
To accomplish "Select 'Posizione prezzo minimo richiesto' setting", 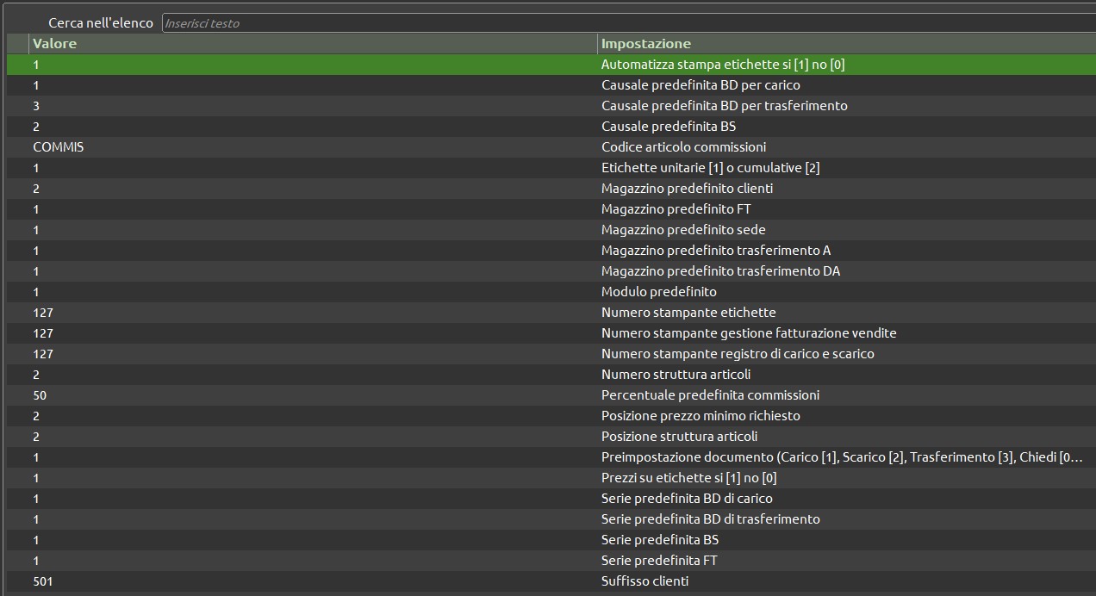I will pos(701,416).
